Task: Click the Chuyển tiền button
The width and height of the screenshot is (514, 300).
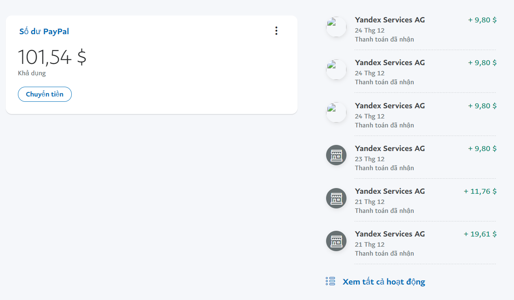Action: 45,94
